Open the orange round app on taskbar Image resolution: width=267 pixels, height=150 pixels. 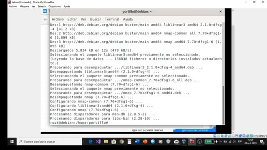145,142
